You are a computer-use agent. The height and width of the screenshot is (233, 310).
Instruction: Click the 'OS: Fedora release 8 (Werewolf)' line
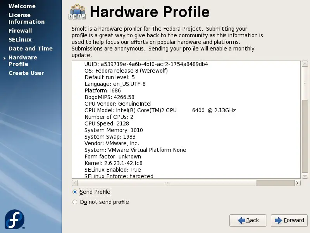[126, 71]
